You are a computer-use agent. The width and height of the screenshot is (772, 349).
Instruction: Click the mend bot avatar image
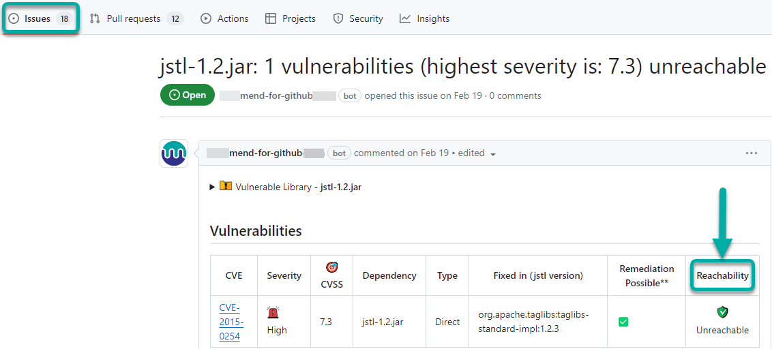tap(174, 153)
